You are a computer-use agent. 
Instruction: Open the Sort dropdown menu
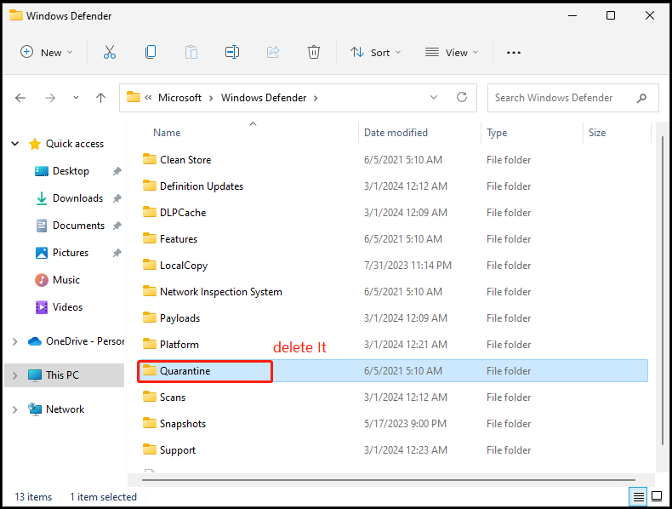coord(376,52)
